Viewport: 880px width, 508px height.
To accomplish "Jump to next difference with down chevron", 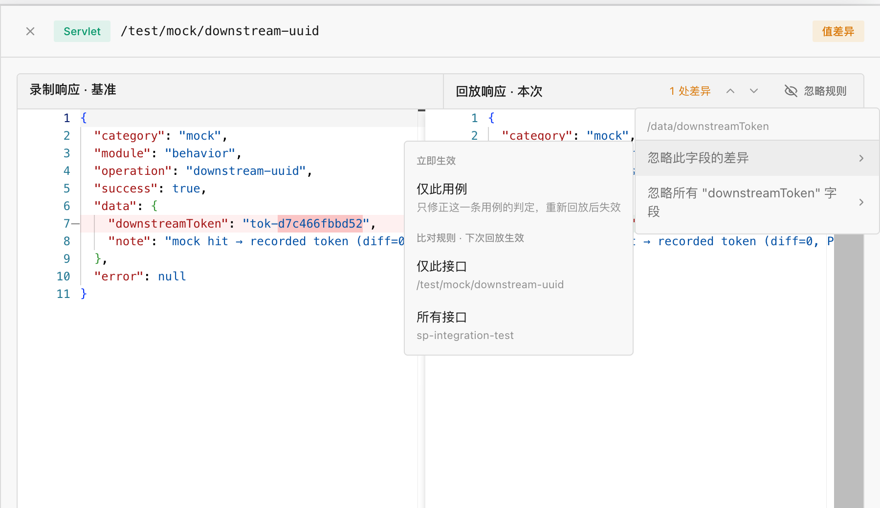I will (754, 91).
